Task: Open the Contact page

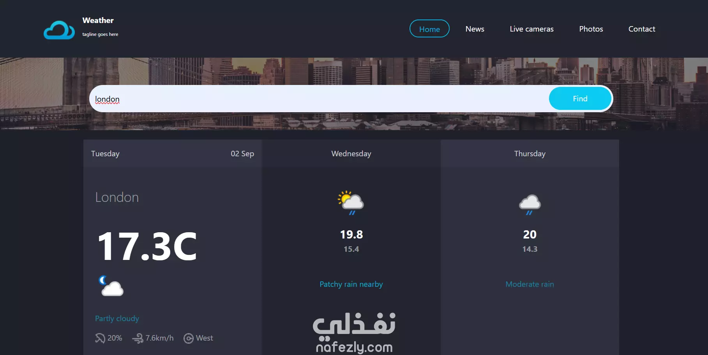Action: tap(642, 29)
